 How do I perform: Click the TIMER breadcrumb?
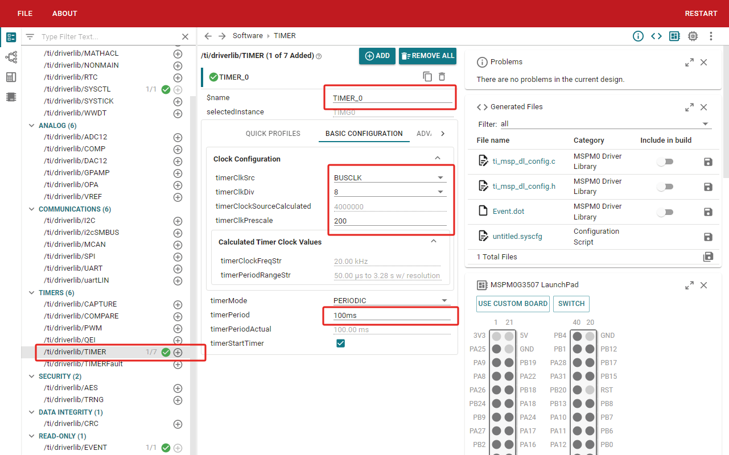click(285, 36)
